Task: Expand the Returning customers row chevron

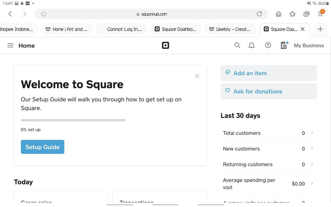Action: tap(312, 164)
